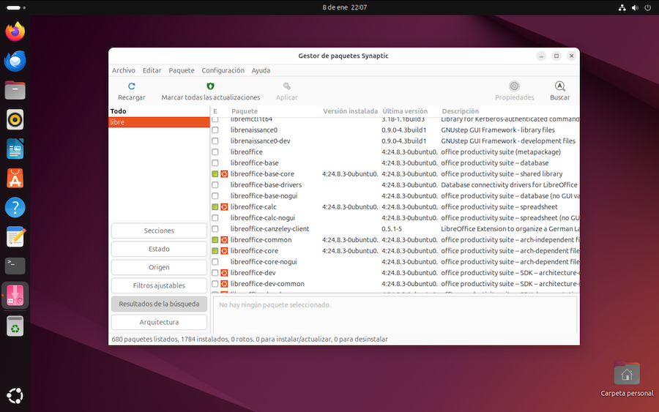The image size is (659, 412).
Task: Click Ubuntu logo icon beside libreoffice-dev
Action: point(224,273)
